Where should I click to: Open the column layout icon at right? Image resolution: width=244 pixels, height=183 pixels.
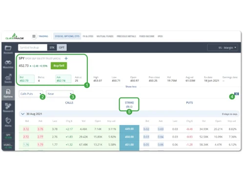237,94
